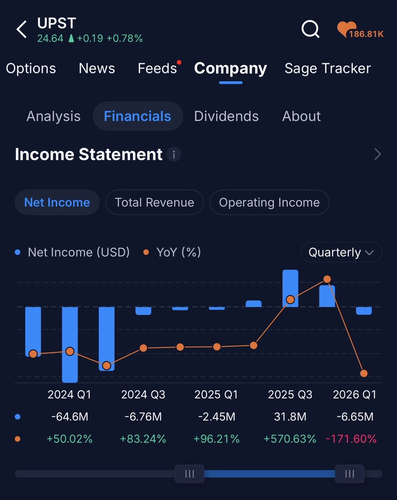397x500 pixels.
Task: Click the -2.45M net income value
Action: point(217,417)
